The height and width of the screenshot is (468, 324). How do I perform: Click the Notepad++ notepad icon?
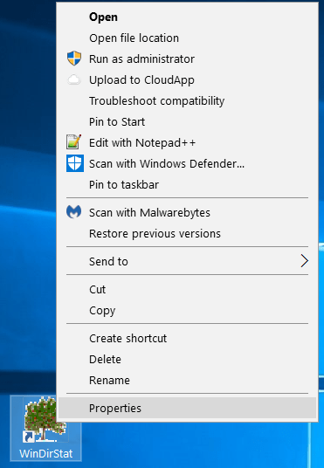point(73,141)
